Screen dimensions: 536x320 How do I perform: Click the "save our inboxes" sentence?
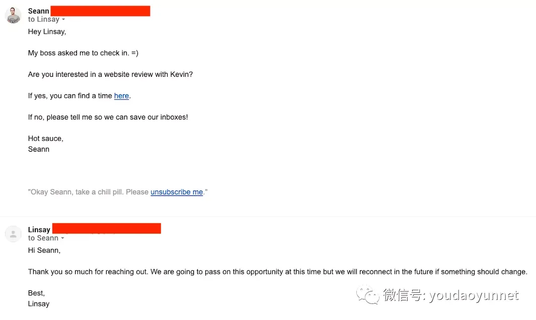pos(108,117)
